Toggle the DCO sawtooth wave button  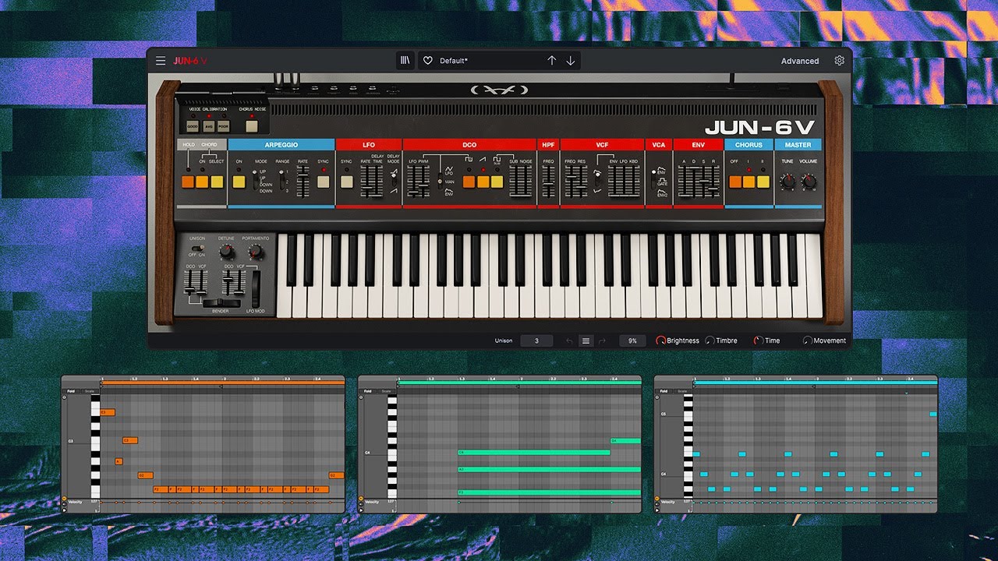pyautogui.click(x=483, y=182)
